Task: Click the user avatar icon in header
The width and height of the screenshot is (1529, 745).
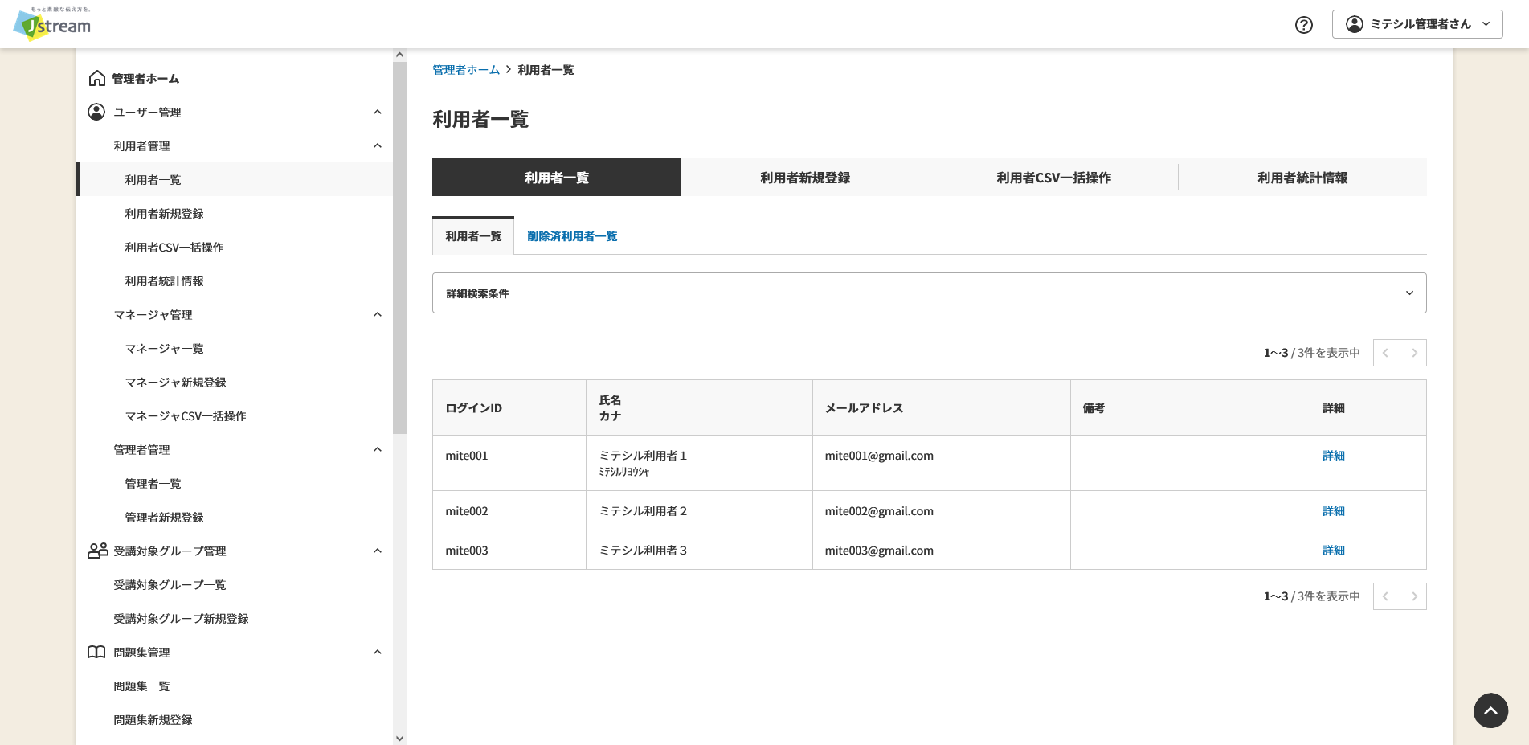Action: (1355, 24)
